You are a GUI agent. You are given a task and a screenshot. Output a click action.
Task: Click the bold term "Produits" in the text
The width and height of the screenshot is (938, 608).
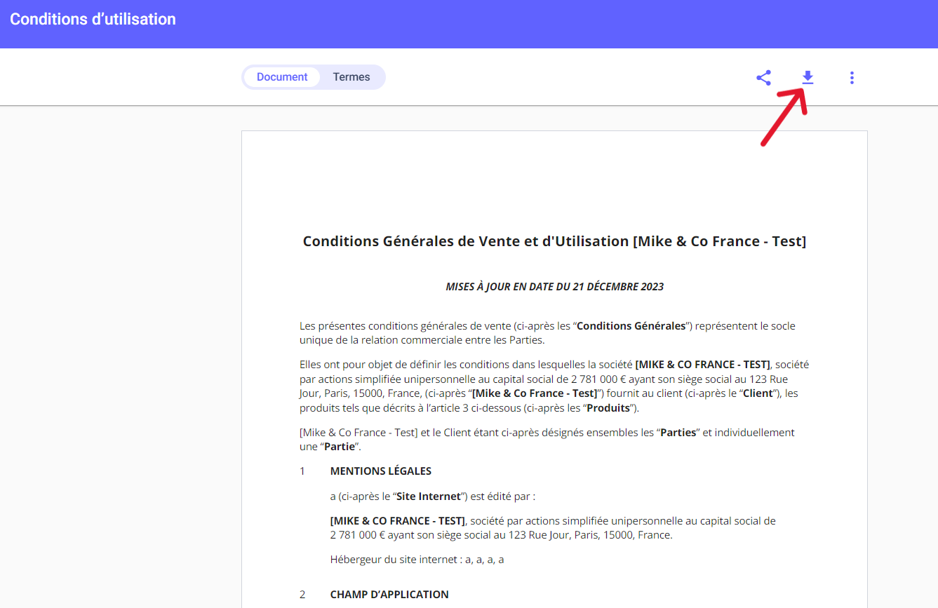coord(608,408)
